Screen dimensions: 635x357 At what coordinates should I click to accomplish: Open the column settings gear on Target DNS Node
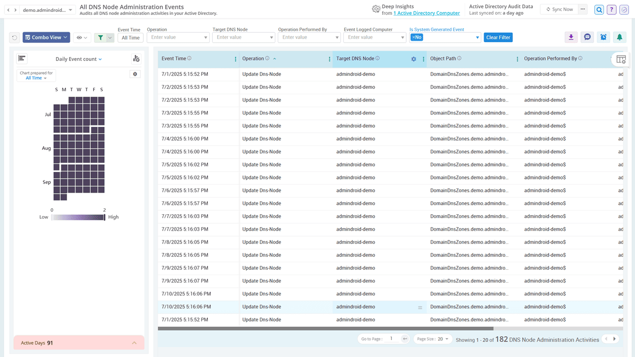click(x=414, y=59)
